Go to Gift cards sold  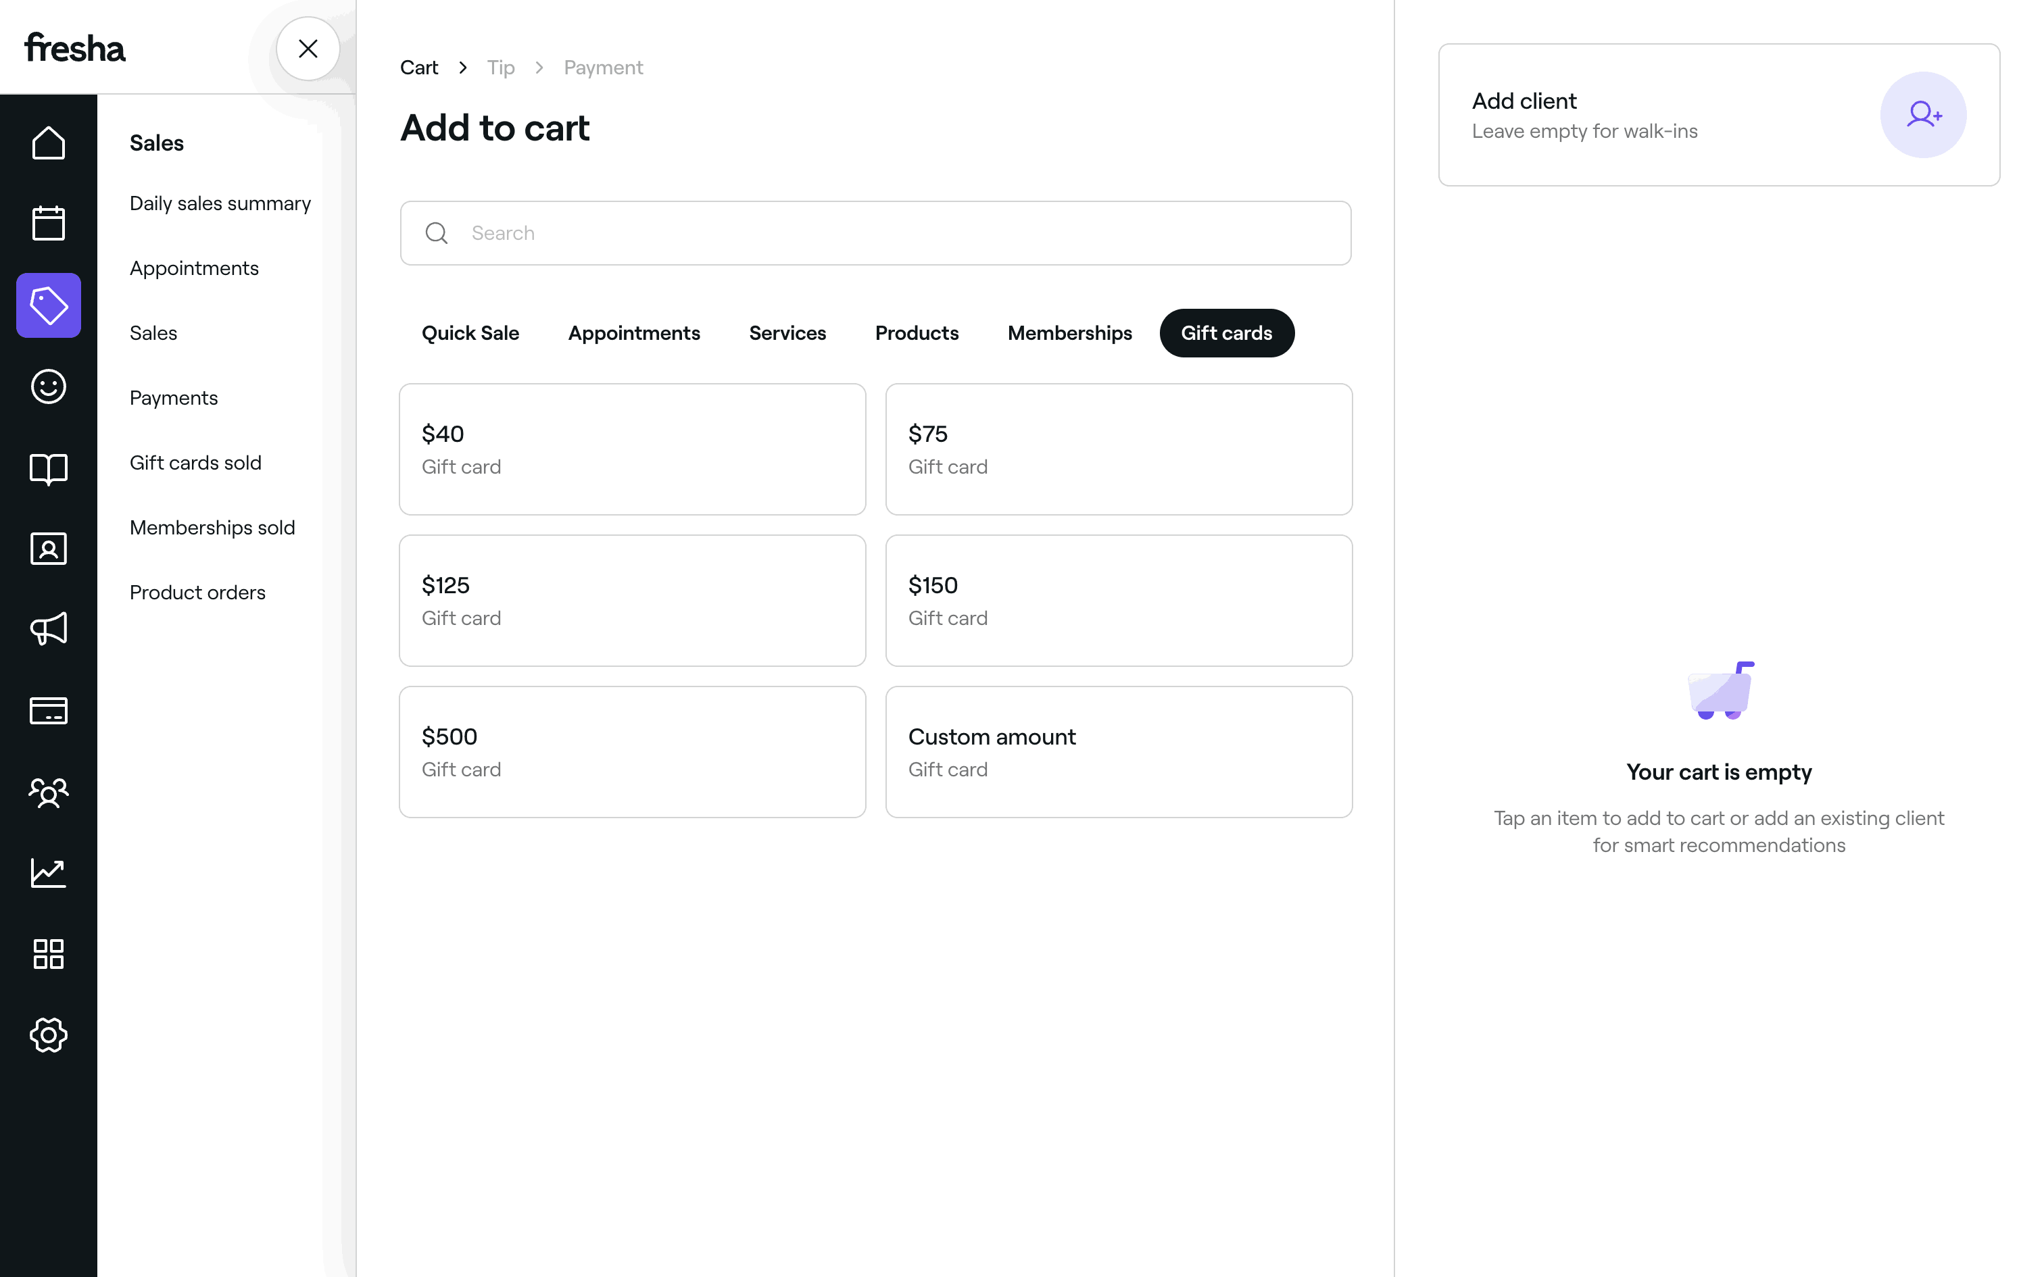tap(195, 463)
